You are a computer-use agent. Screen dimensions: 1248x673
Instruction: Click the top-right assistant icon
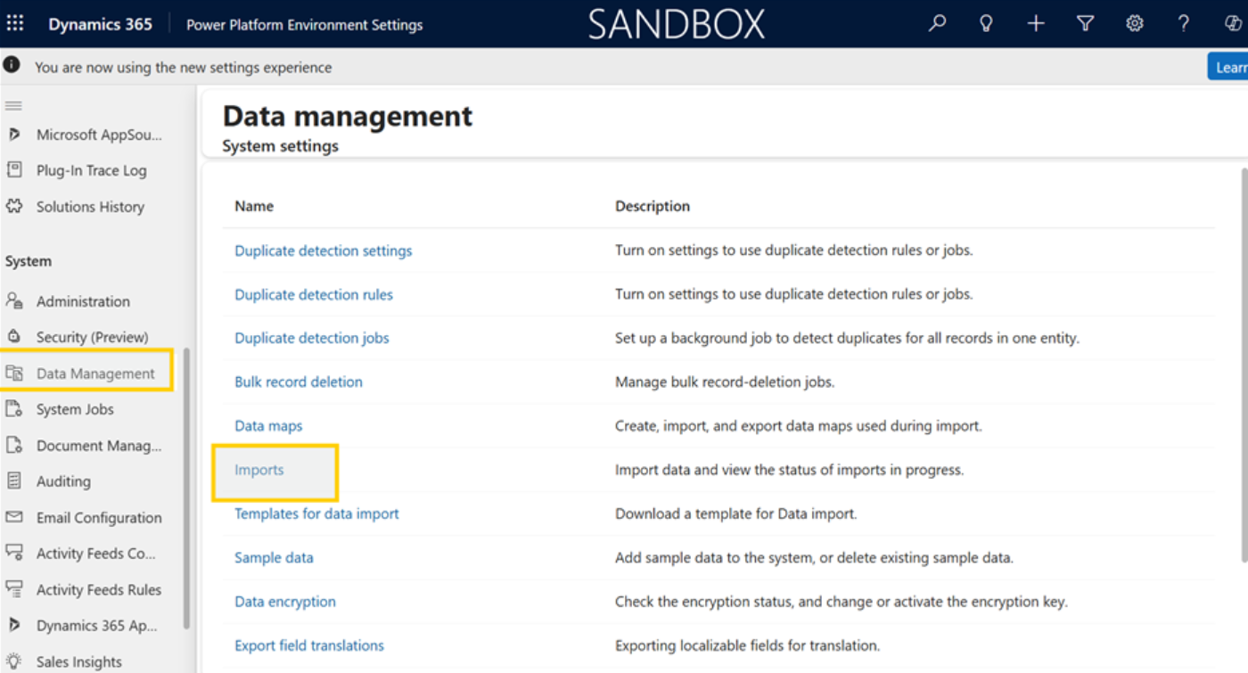1233,24
